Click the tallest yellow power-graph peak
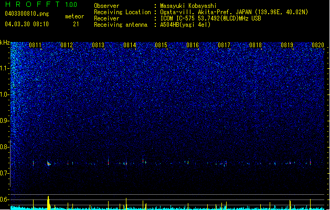This screenshot has height=210, width=330. tap(49, 203)
